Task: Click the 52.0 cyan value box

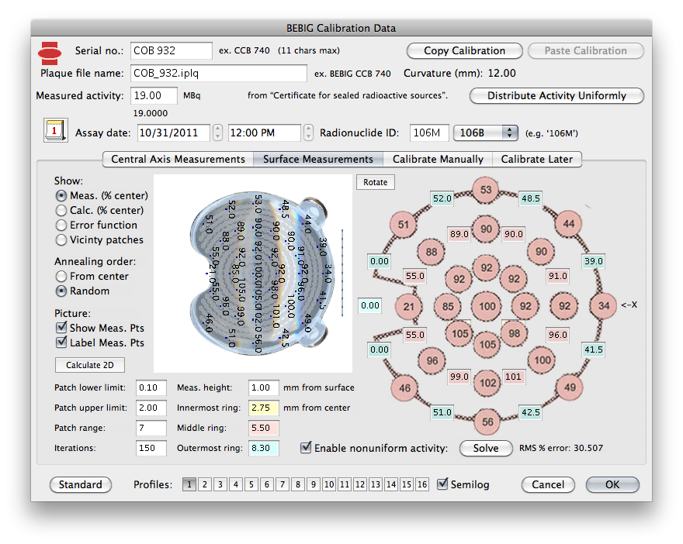Action: coord(442,198)
